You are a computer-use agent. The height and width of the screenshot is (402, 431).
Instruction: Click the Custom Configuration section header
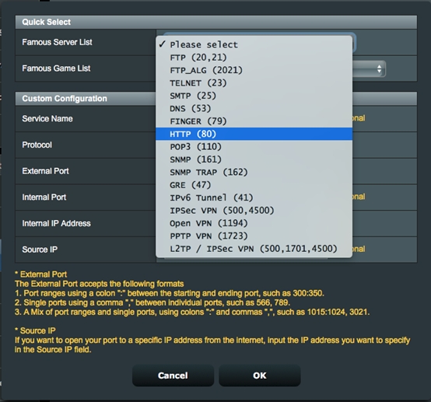[216, 99]
